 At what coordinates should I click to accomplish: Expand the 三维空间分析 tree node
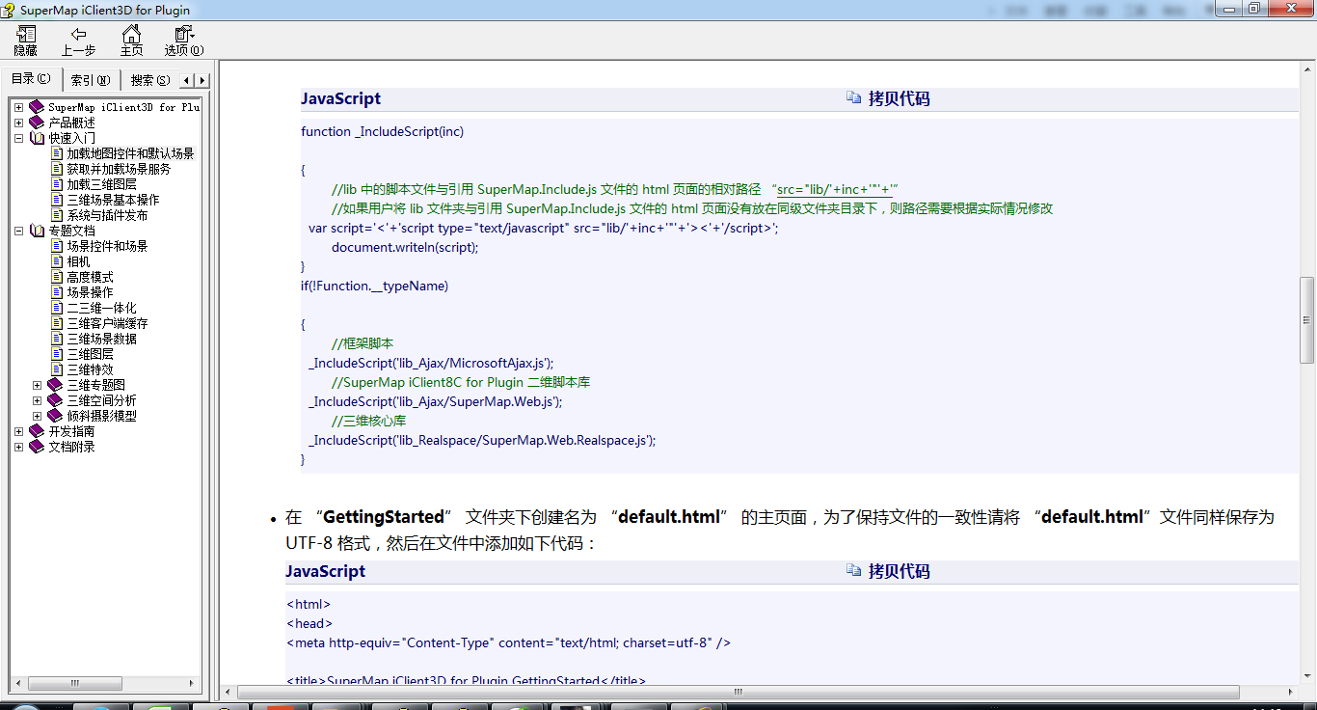click(37, 400)
